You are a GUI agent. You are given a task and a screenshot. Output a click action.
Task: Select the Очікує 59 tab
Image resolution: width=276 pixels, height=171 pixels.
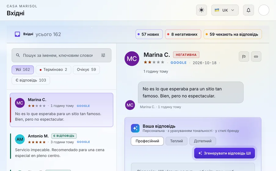click(x=86, y=70)
